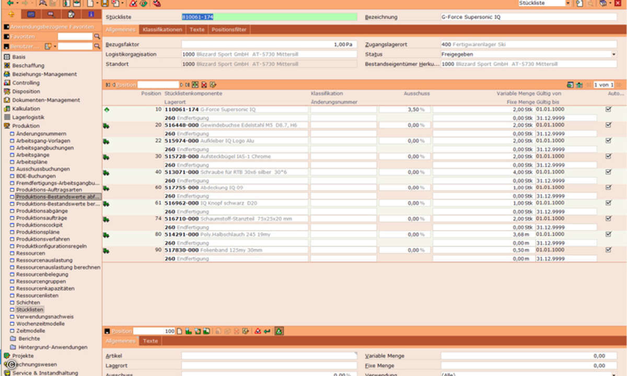Open Ressourcen in the navigation tree
The height and width of the screenshot is (376, 627).
tap(30, 253)
